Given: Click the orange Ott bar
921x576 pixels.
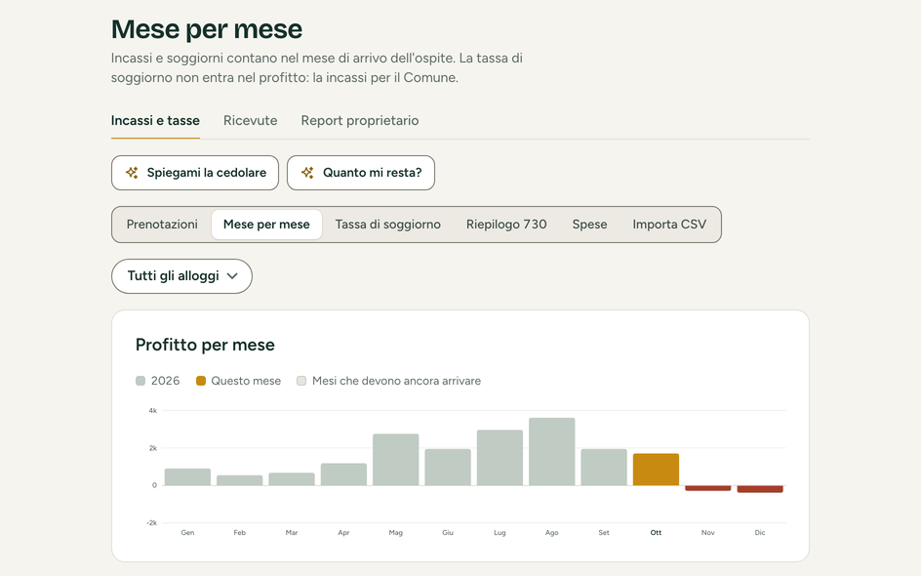Looking at the screenshot, I should (656, 470).
